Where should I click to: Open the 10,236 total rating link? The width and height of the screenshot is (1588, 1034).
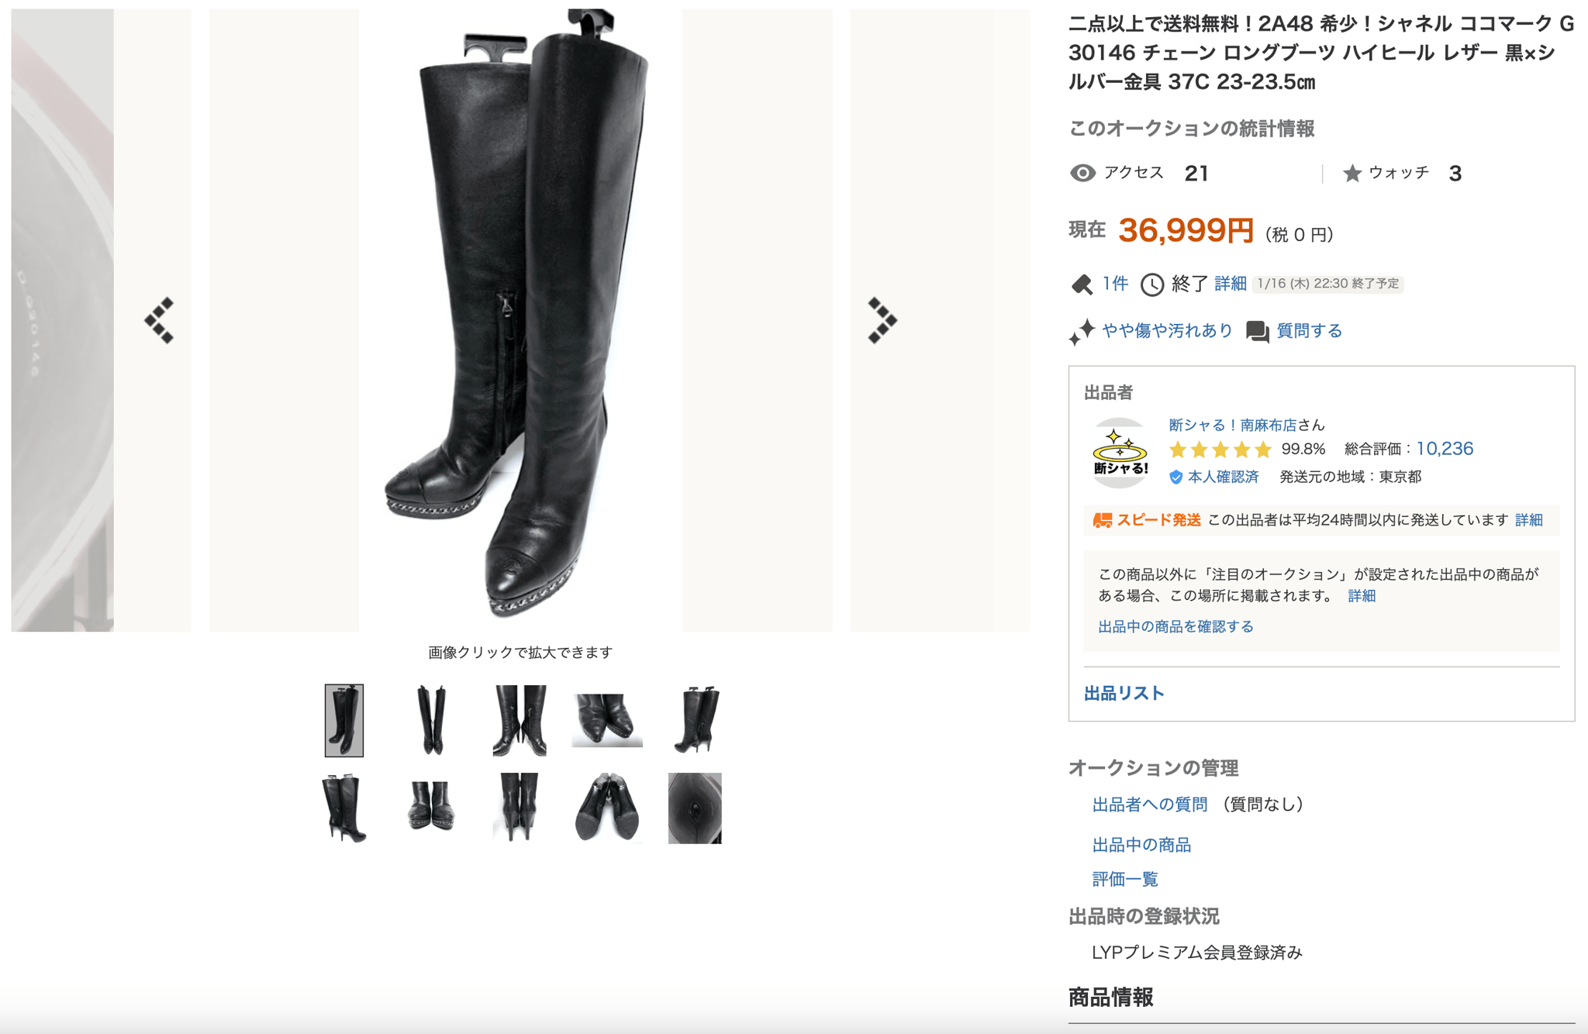1445,449
